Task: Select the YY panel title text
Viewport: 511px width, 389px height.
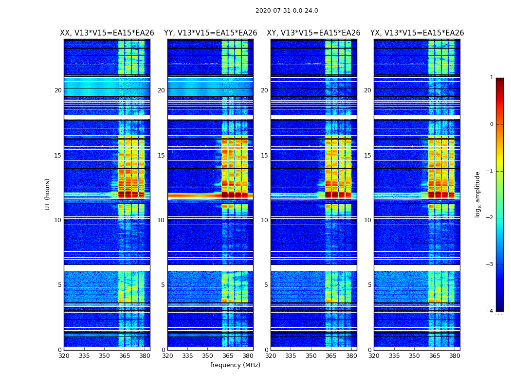Action: click(210, 33)
